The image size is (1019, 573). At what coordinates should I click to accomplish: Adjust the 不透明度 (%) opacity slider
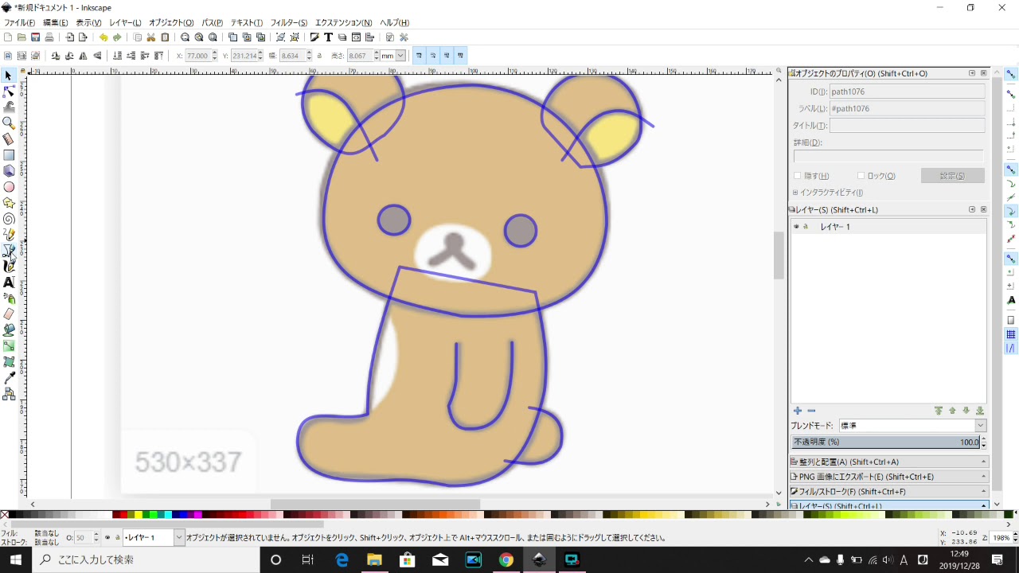point(885,442)
